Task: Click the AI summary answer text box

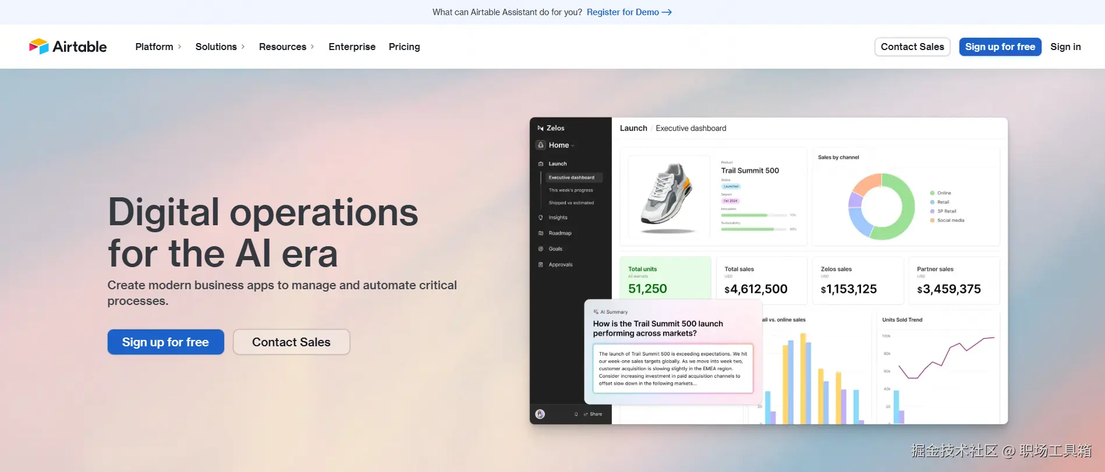Action: pos(673,368)
